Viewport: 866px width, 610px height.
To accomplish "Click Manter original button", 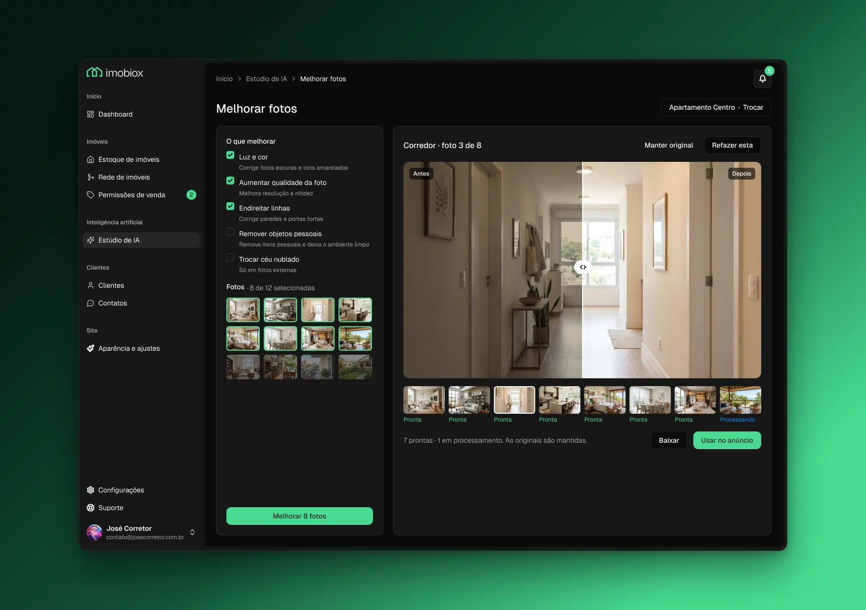I will pos(669,145).
